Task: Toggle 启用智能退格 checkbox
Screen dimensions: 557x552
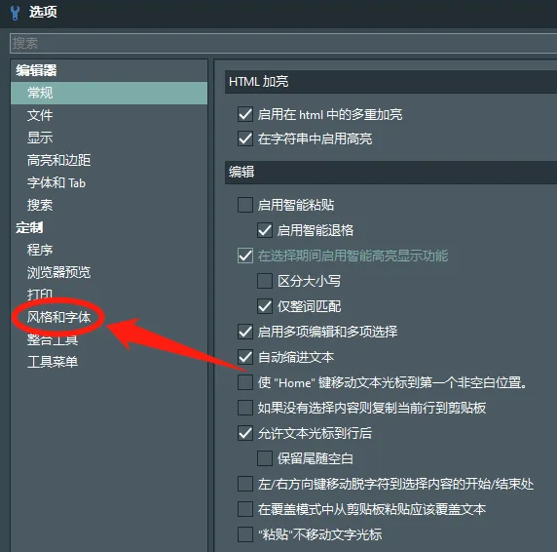Action: pos(265,230)
